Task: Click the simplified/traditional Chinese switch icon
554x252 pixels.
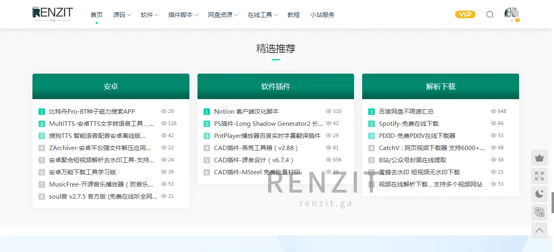Action: tap(539, 212)
